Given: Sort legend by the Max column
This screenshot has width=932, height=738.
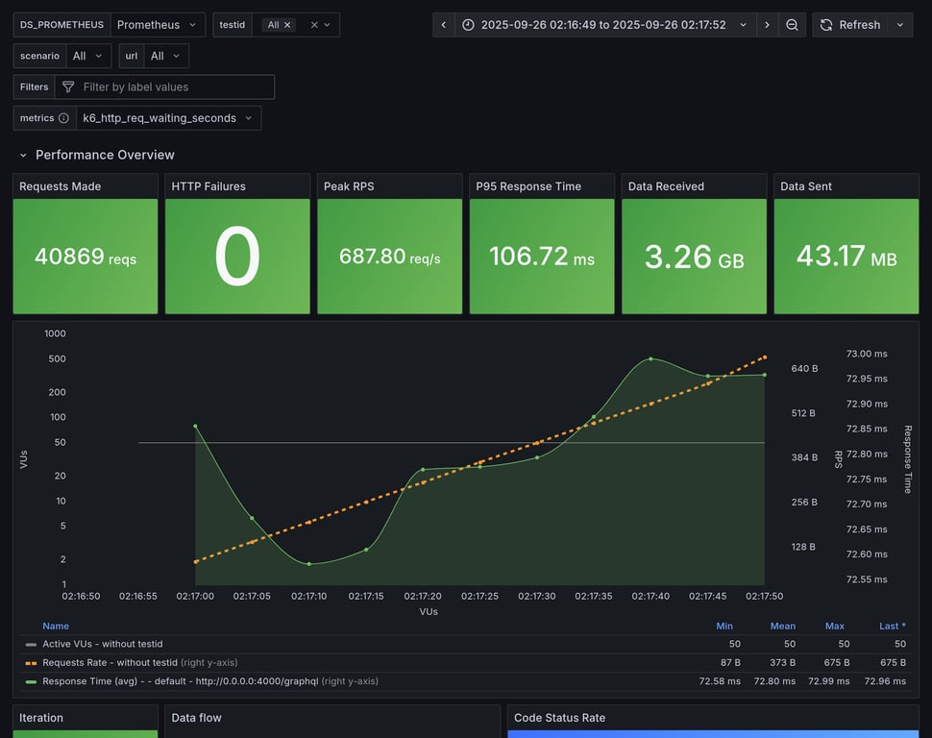Looking at the screenshot, I should coord(834,626).
